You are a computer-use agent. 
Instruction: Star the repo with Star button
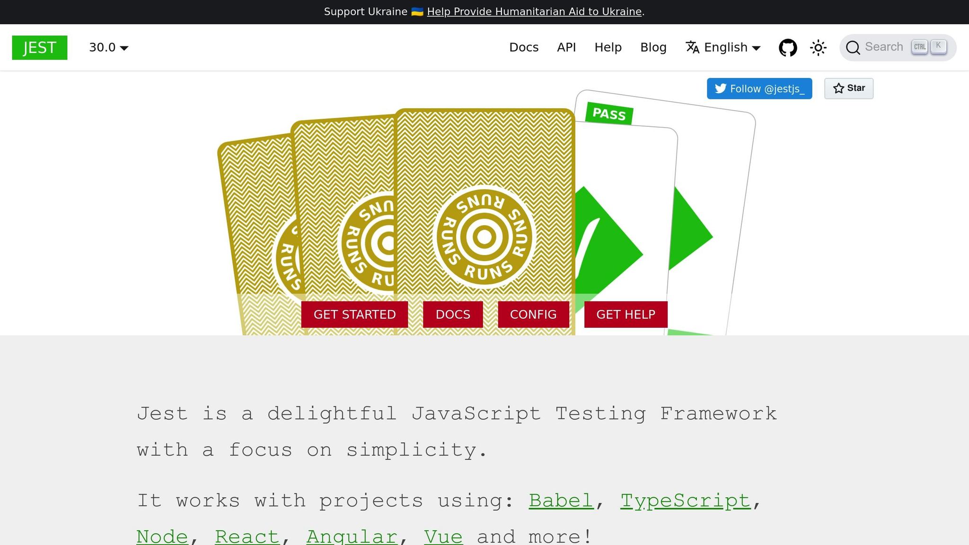pos(848,88)
